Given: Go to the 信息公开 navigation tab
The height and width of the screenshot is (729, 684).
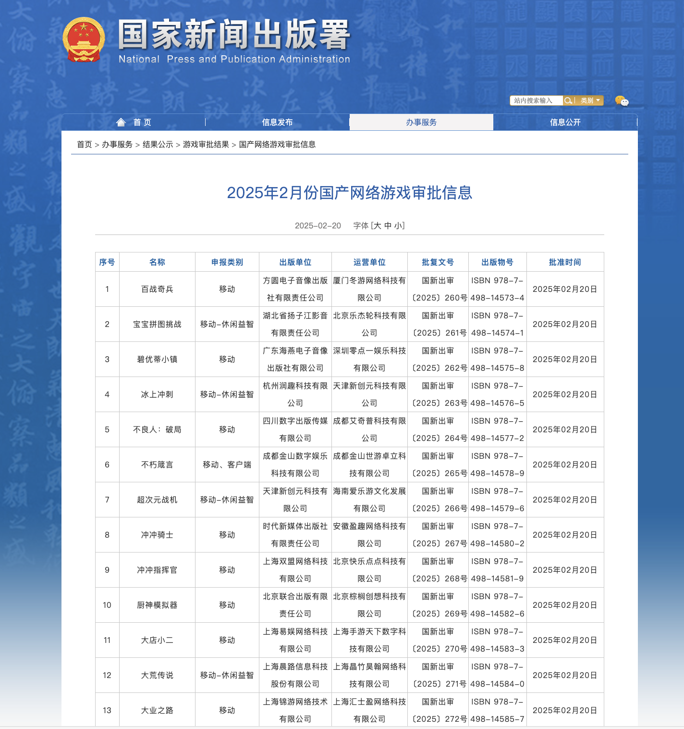Looking at the screenshot, I should click(565, 122).
